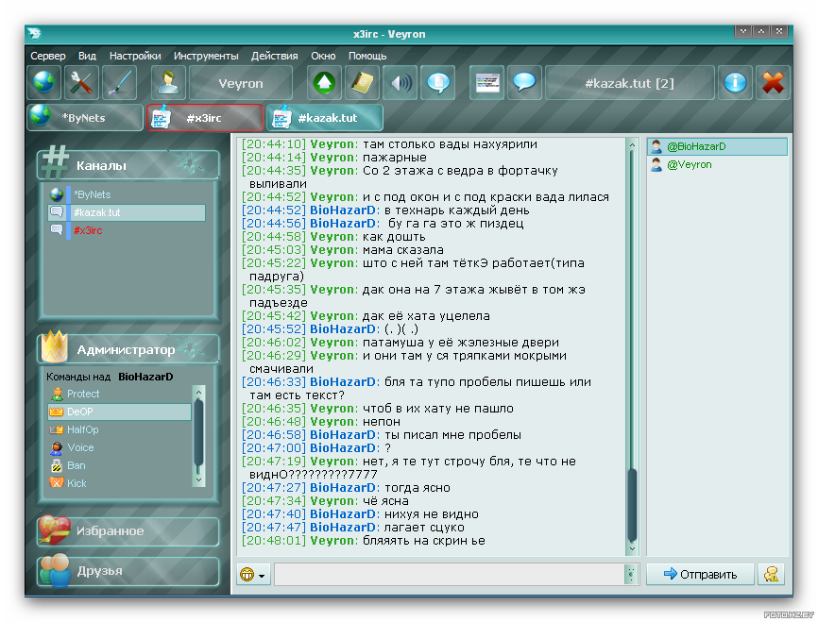Run the Voice command
Image resolution: width=818 pixels, height=622 pixels.
point(119,447)
